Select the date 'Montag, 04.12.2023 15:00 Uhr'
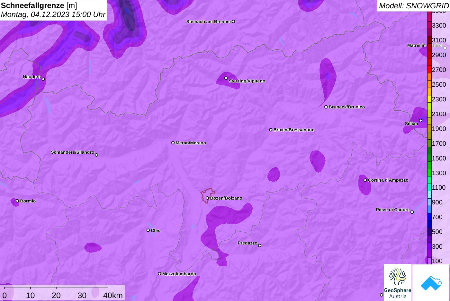Image resolution: width=450 pixels, height=301 pixels. pyautogui.click(x=53, y=14)
